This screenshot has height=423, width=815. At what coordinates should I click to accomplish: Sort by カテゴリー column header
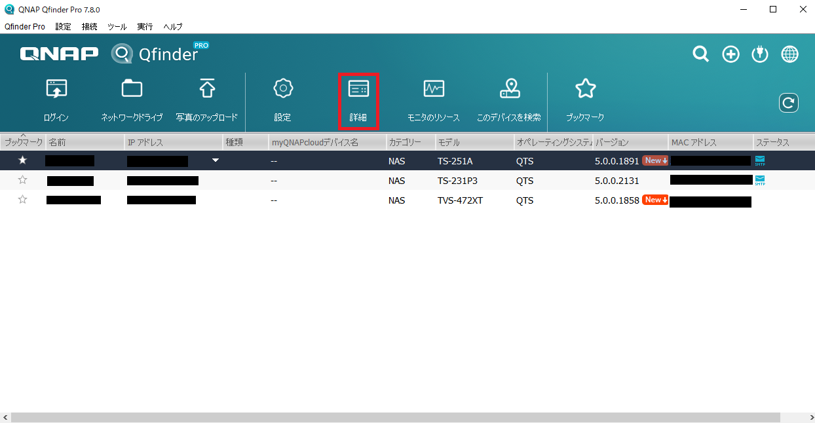coord(411,142)
